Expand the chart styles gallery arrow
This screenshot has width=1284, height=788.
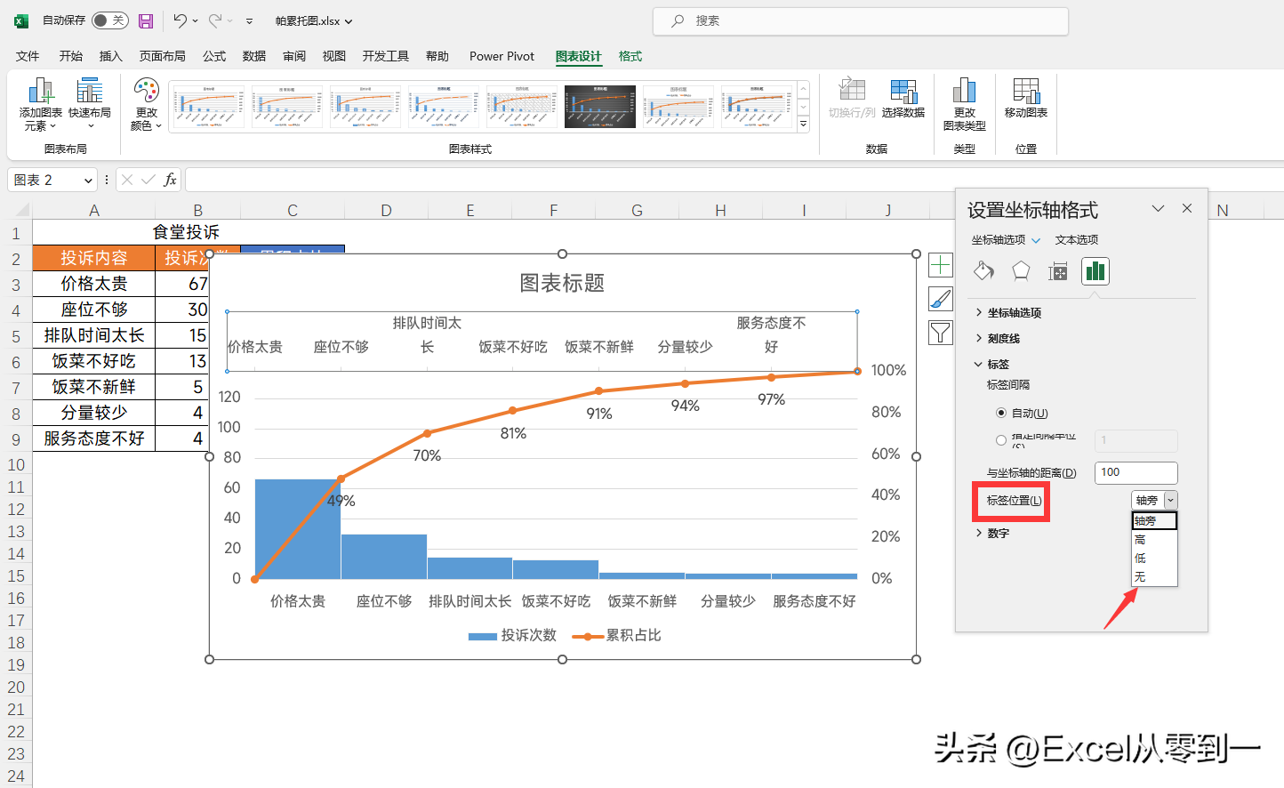point(804,125)
